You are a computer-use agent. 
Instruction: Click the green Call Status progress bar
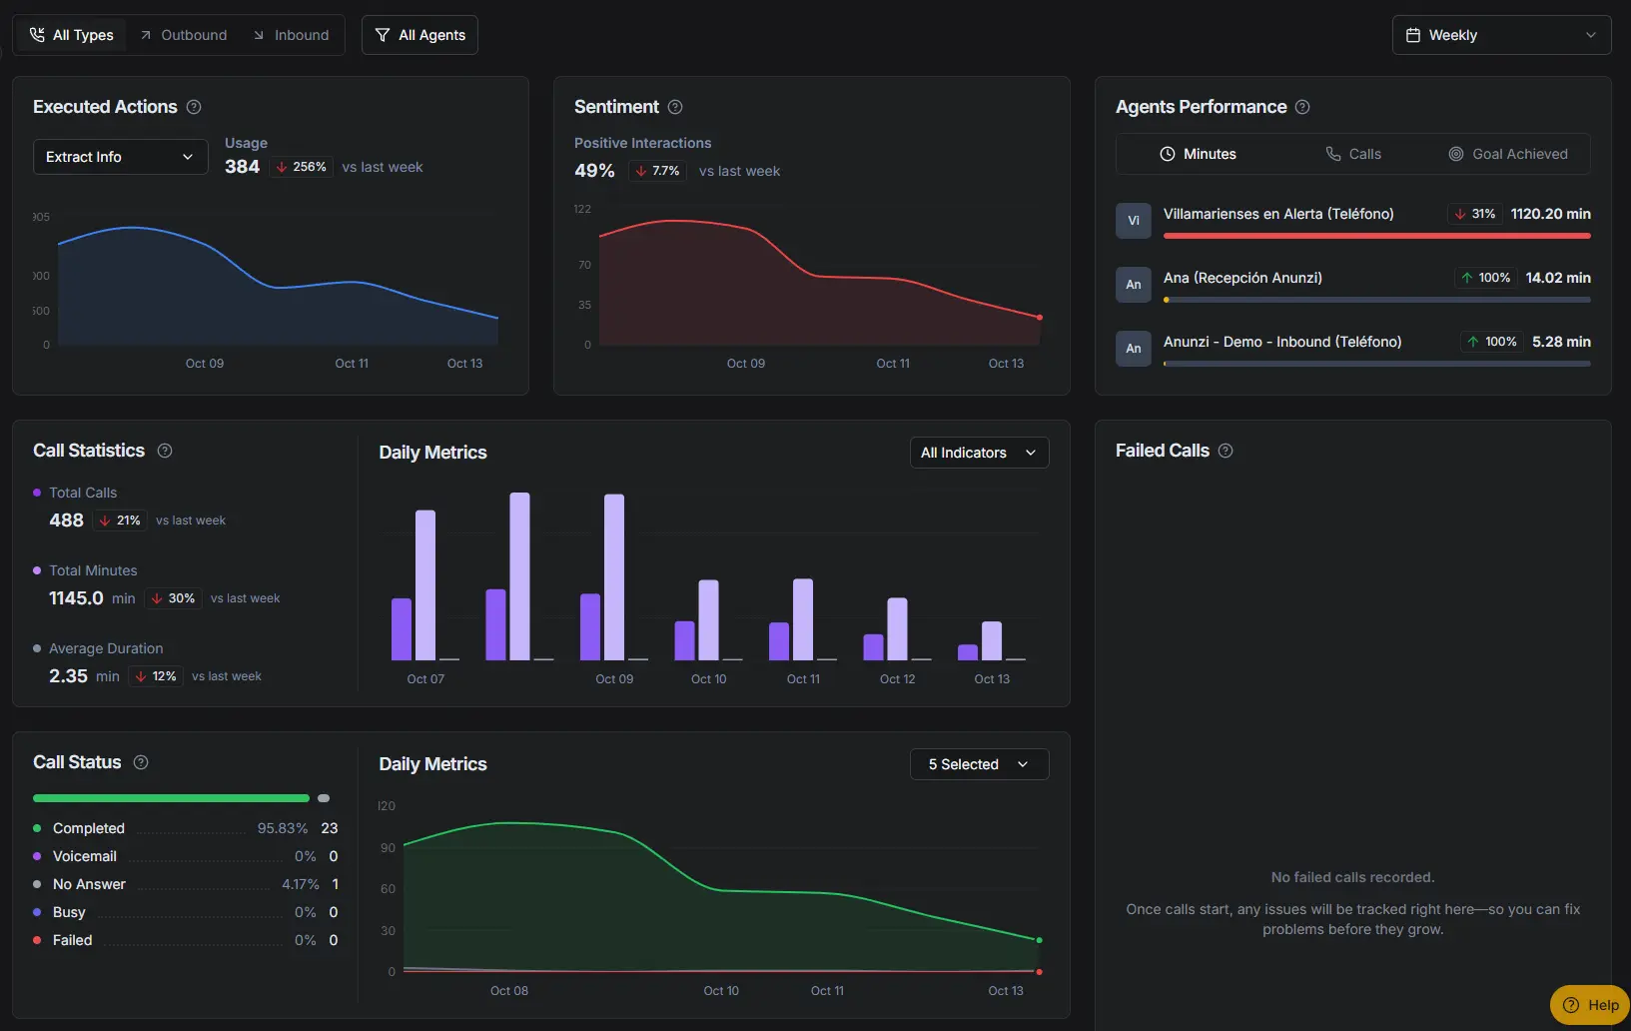[171, 798]
